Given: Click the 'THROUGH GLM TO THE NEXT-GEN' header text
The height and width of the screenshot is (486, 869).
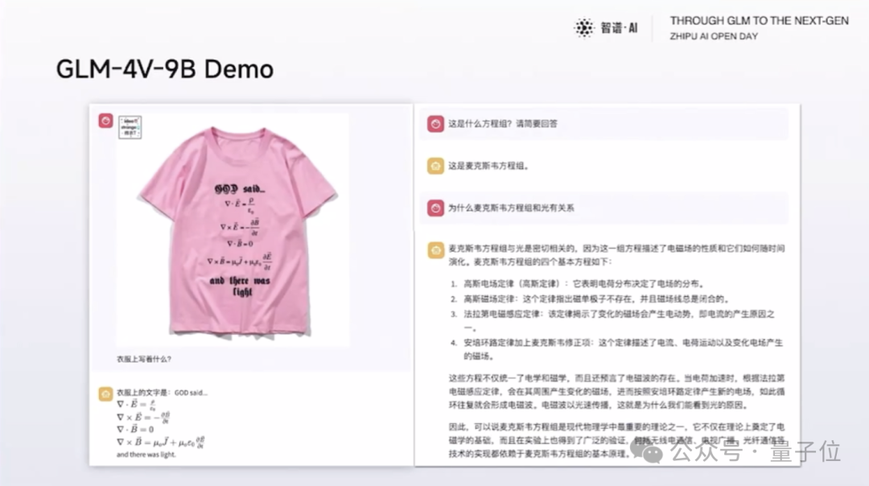Looking at the screenshot, I should [759, 21].
